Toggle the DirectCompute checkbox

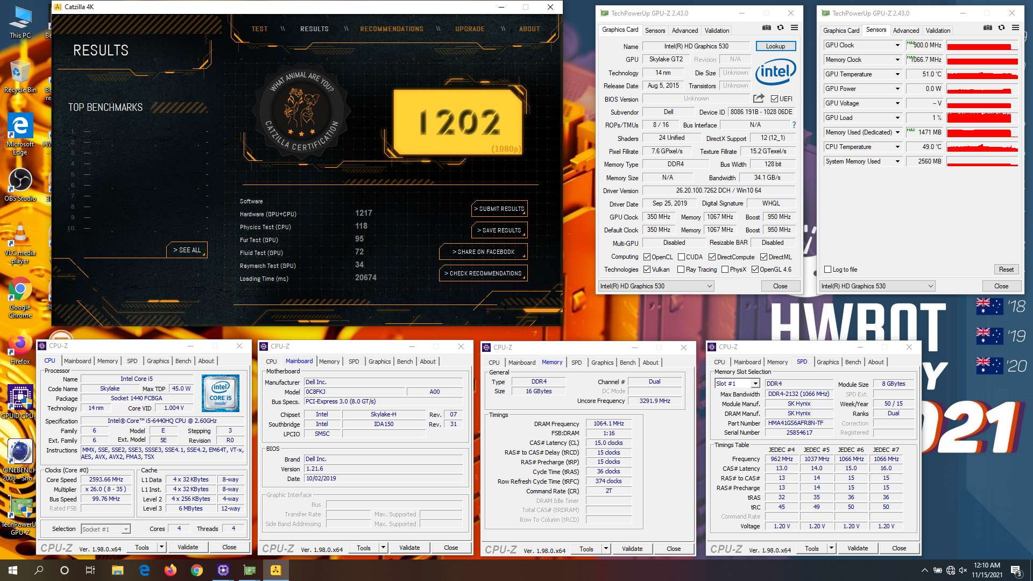712,257
